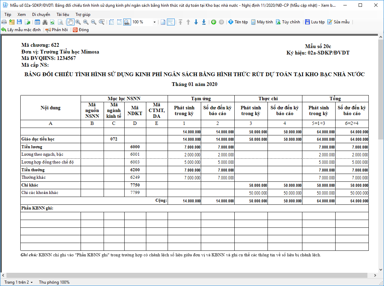
Task: Click vertical scrollbar up arrow
Action: tap(381, 37)
